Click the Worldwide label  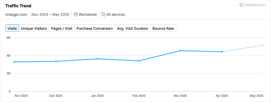pyautogui.click(x=88, y=14)
